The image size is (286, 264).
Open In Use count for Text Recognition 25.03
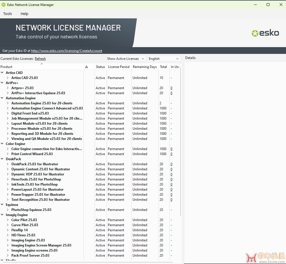click(x=172, y=200)
